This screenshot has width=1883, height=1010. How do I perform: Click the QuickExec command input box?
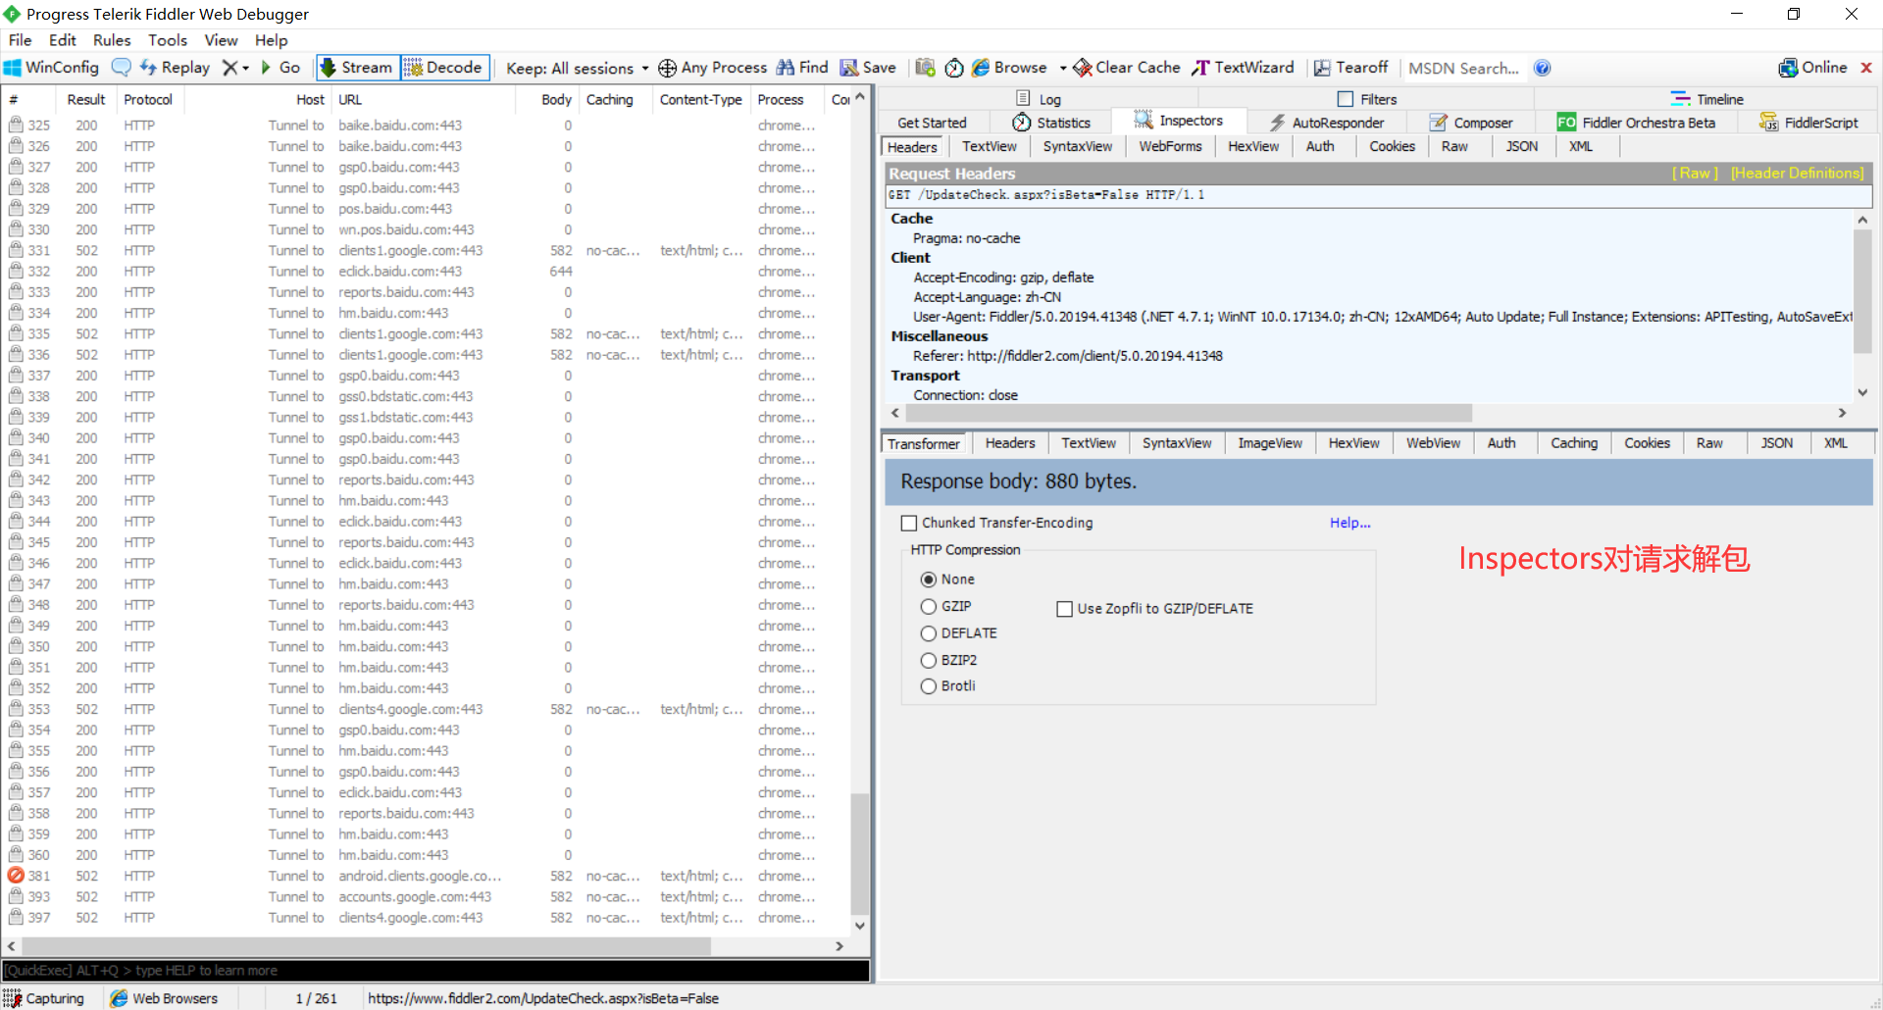pyautogui.click(x=435, y=971)
